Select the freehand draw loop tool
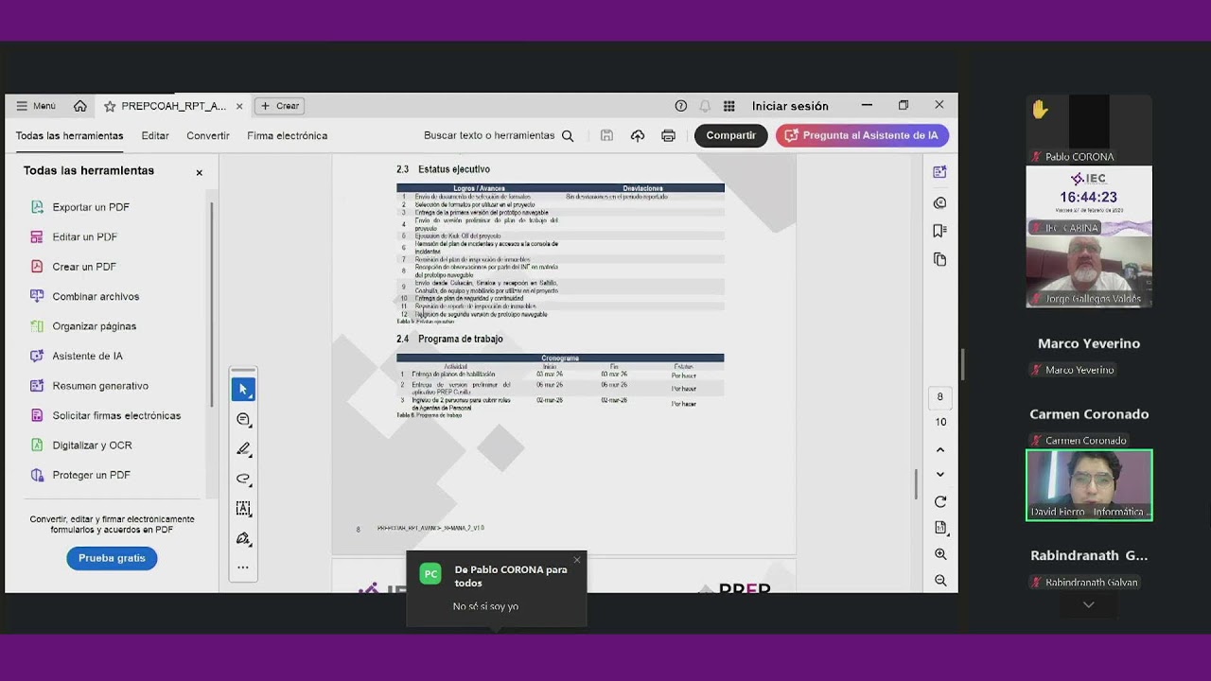The width and height of the screenshot is (1211, 681). [243, 479]
